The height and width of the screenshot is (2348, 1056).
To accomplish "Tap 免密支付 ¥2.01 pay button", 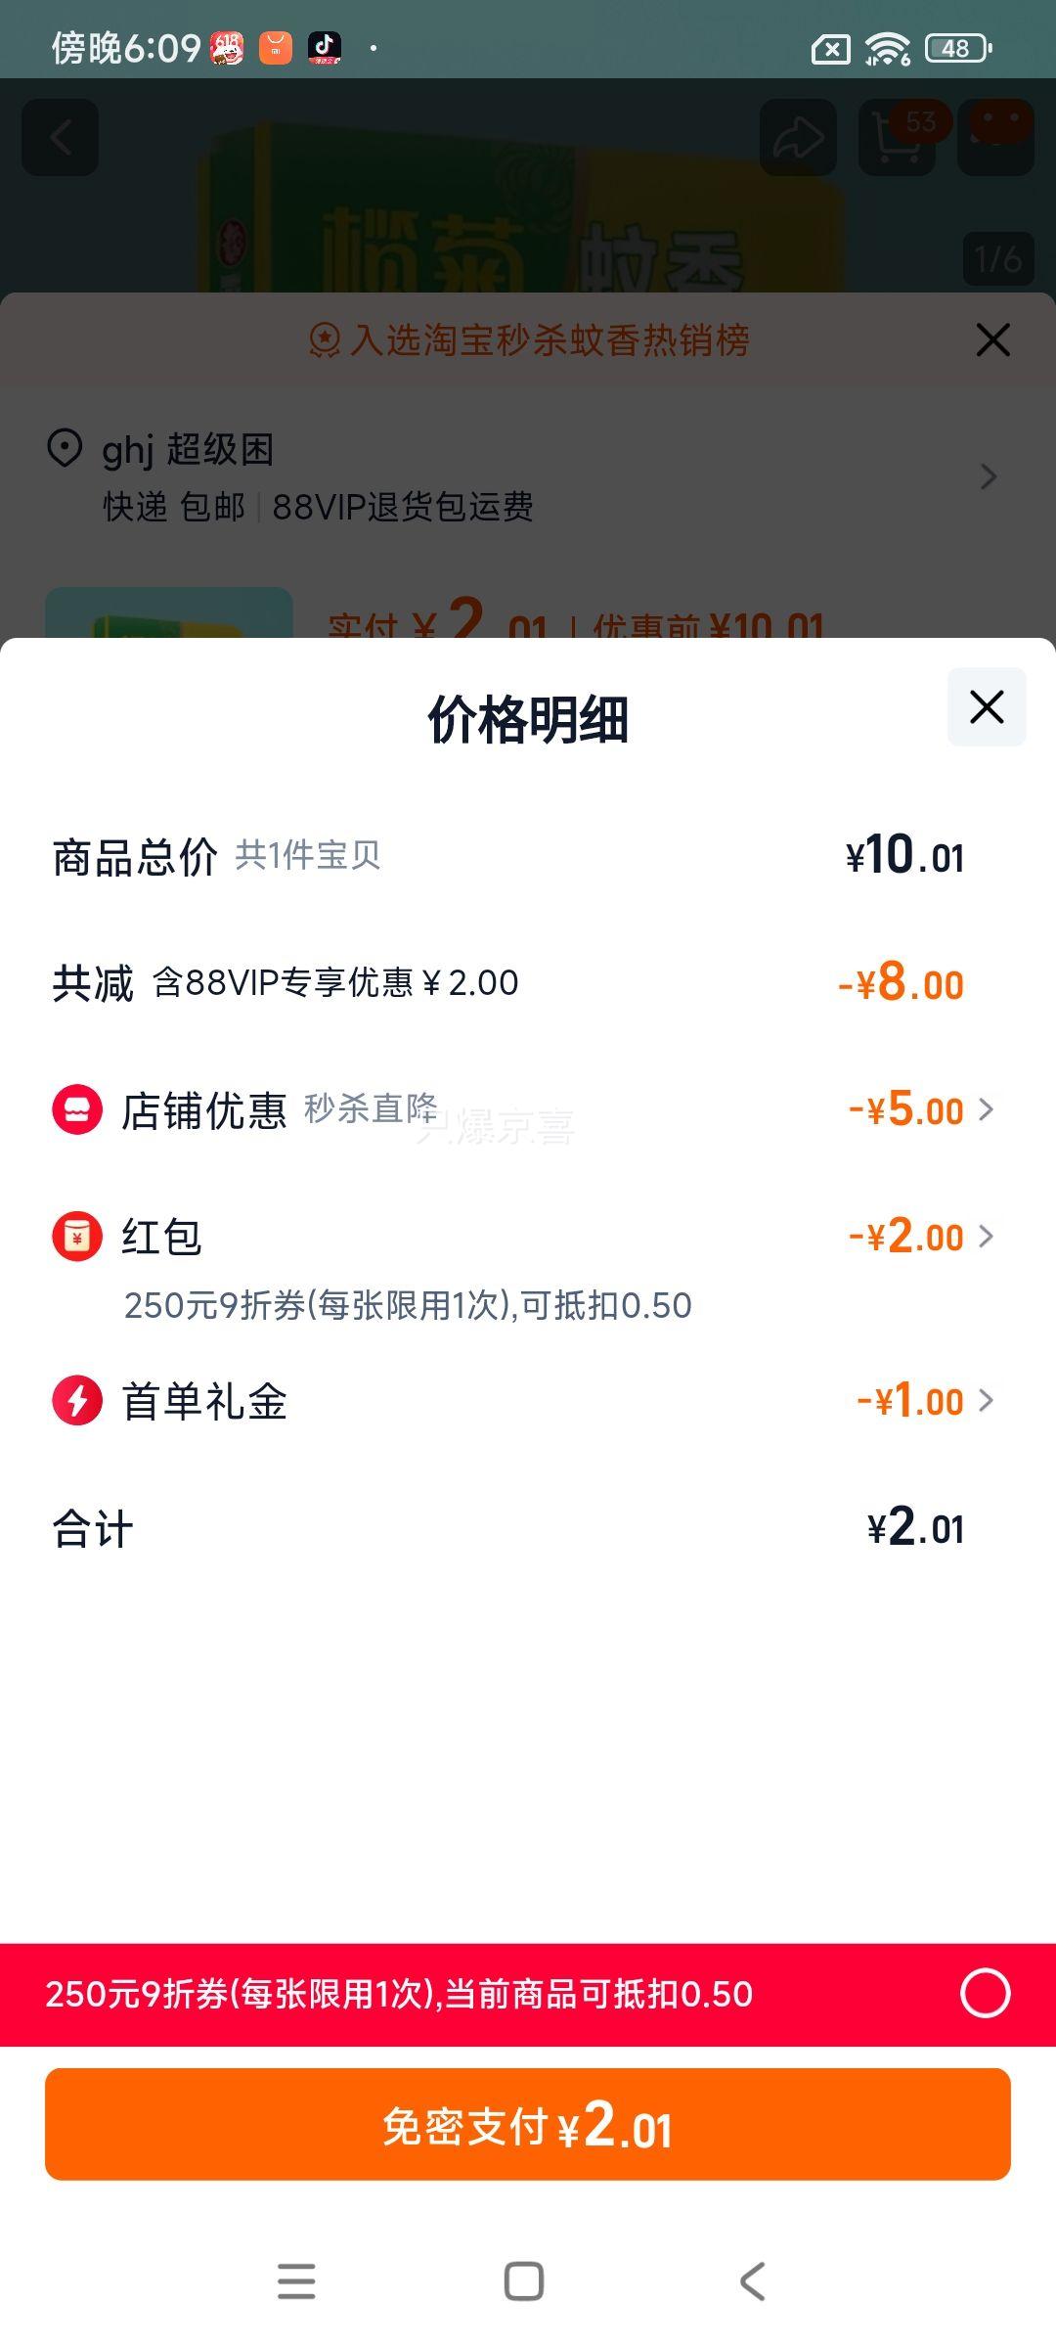I will coord(528,2124).
